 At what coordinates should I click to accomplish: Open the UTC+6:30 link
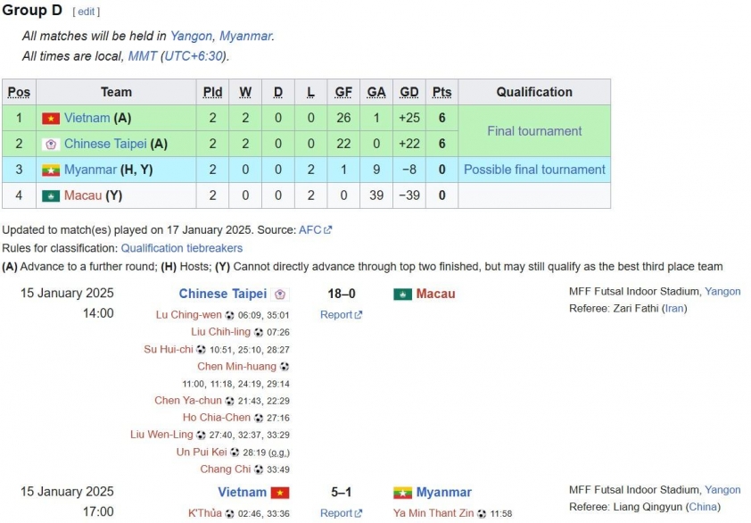(194, 56)
